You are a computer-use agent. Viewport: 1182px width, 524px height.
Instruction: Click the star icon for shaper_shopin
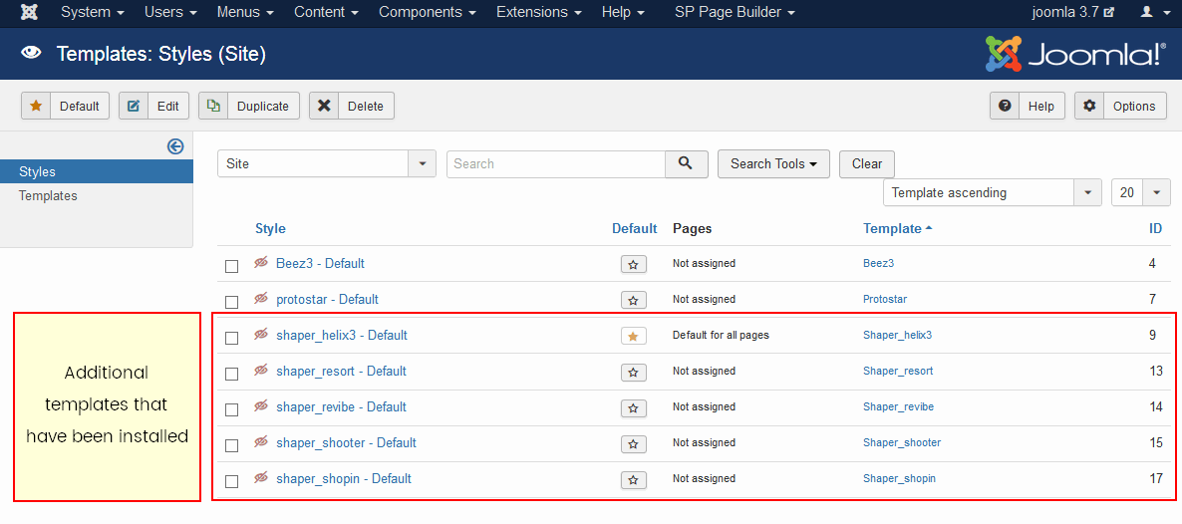tap(633, 479)
